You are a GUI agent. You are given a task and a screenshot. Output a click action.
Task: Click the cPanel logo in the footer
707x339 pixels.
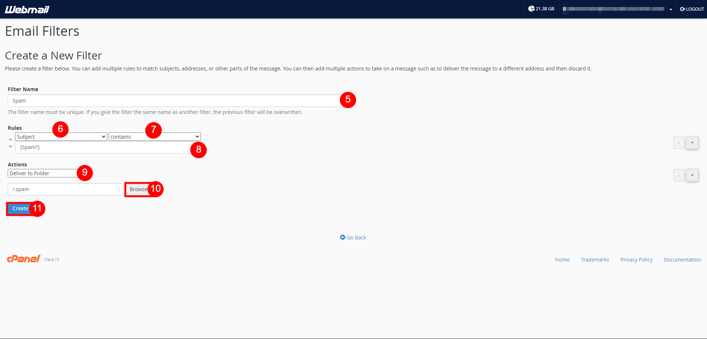click(24, 259)
